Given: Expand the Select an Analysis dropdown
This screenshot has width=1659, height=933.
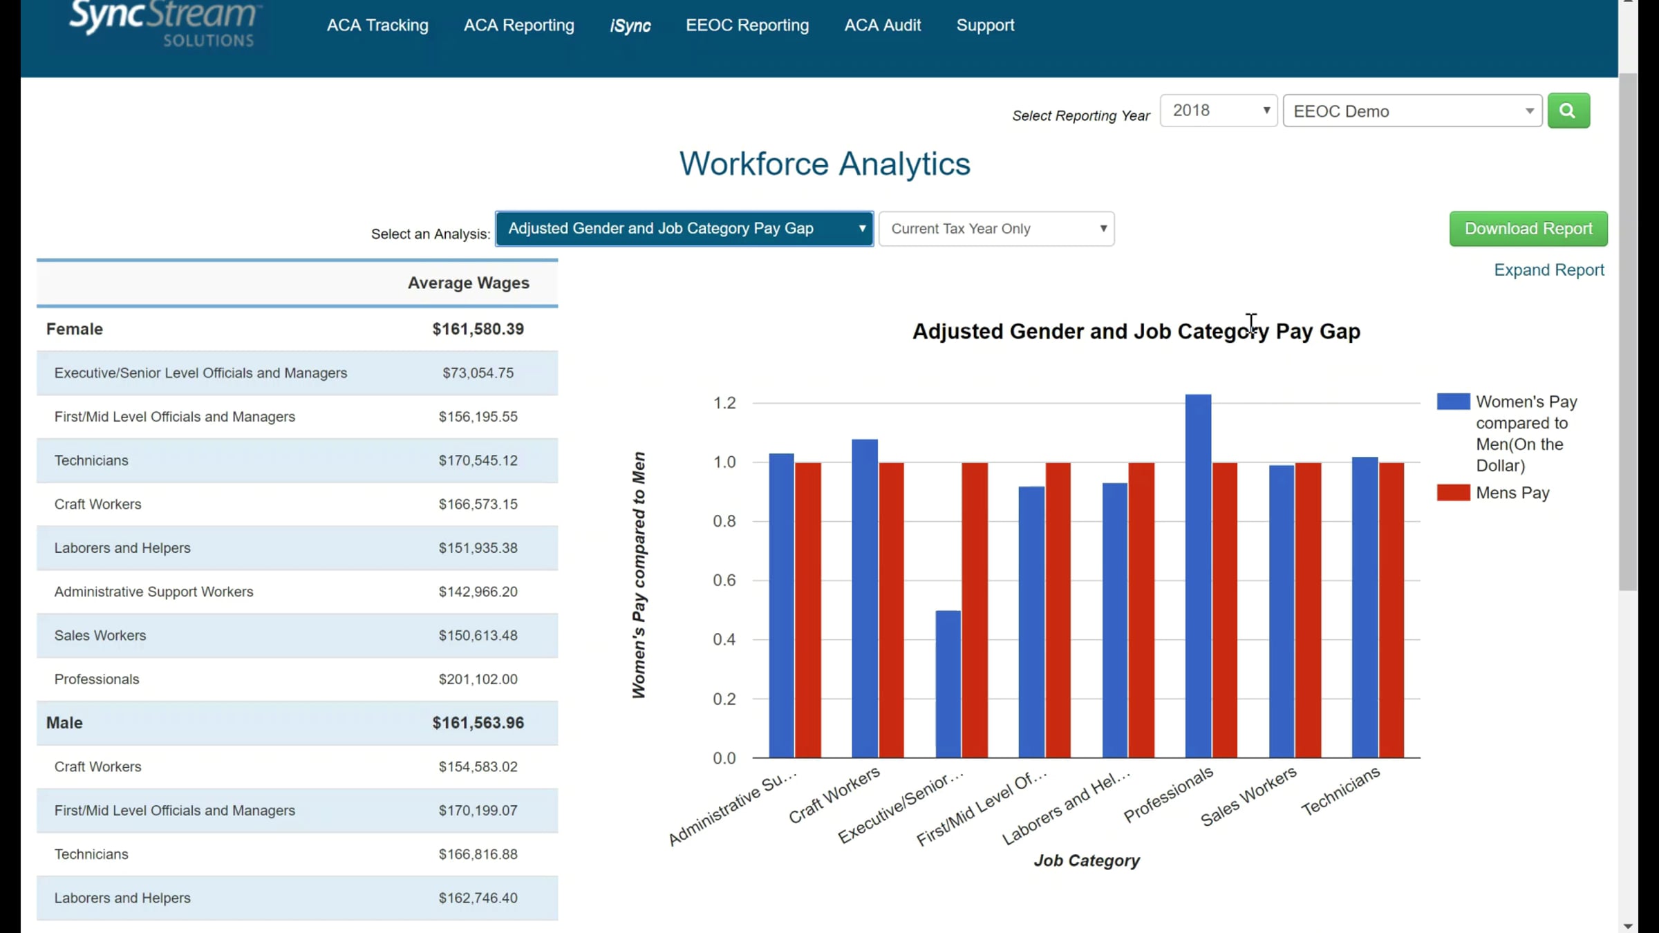Looking at the screenshot, I should [x=684, y=229].
